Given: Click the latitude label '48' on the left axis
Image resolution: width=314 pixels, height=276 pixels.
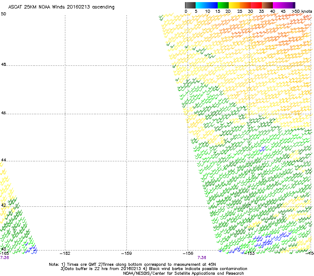Looking at the screenshot, I should tap(3, 65).
